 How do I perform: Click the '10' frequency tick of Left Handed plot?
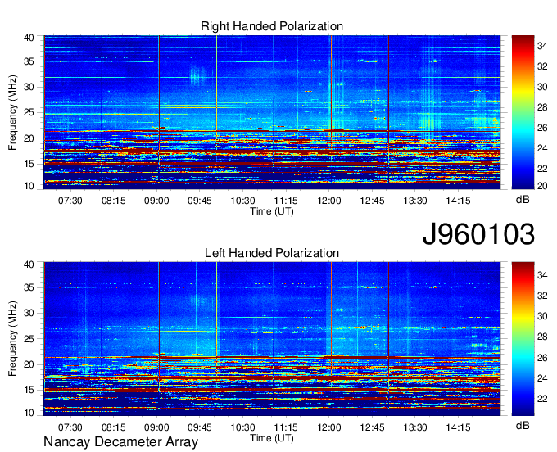click(29, 413)
